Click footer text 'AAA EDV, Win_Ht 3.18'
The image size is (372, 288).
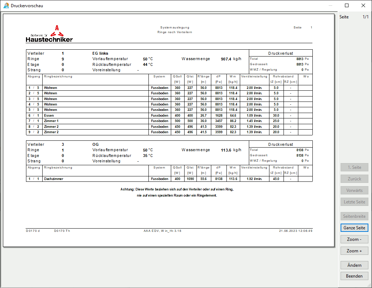pos(163,231)
